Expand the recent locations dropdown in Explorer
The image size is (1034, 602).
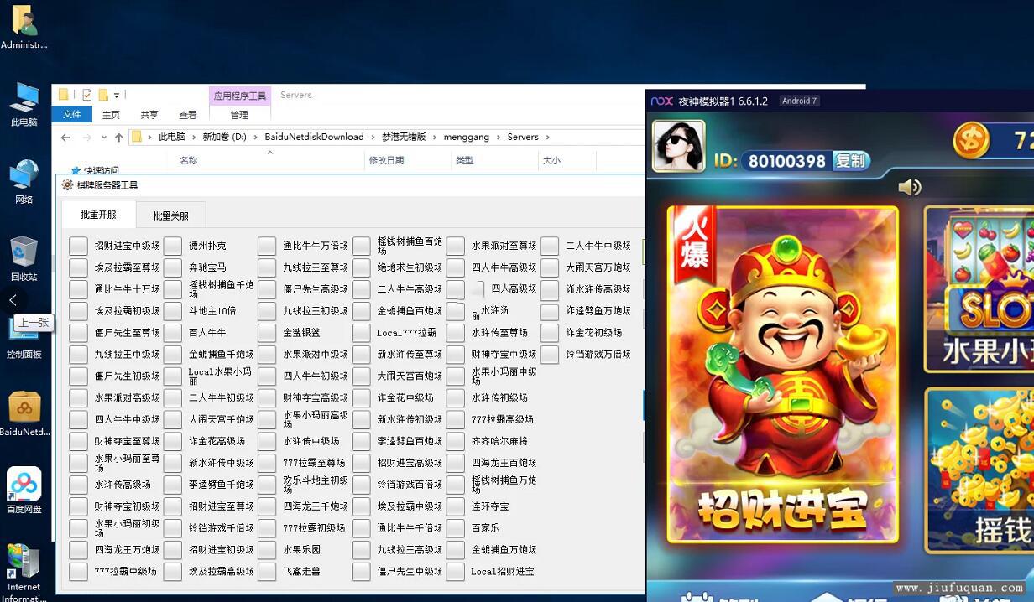coord(104,138)
